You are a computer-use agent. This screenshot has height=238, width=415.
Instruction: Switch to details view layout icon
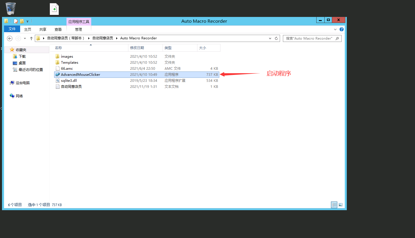click(x=334, y=205)
